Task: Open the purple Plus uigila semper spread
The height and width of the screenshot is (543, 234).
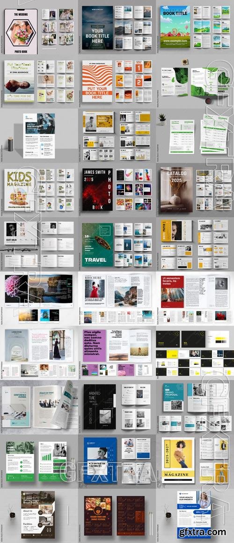Action: pos(117,345)
